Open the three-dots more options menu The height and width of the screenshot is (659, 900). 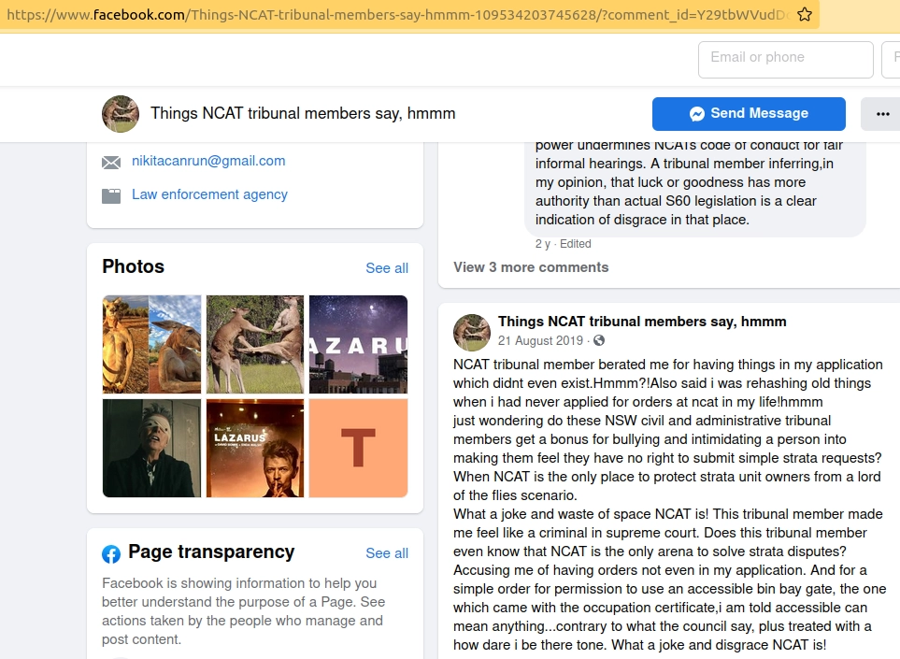click(883, 114)
